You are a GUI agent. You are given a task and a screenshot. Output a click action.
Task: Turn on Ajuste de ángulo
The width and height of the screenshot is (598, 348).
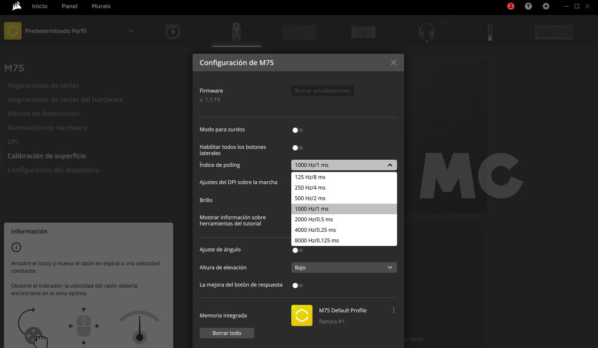pyautogui.click(x=298, y=250)
